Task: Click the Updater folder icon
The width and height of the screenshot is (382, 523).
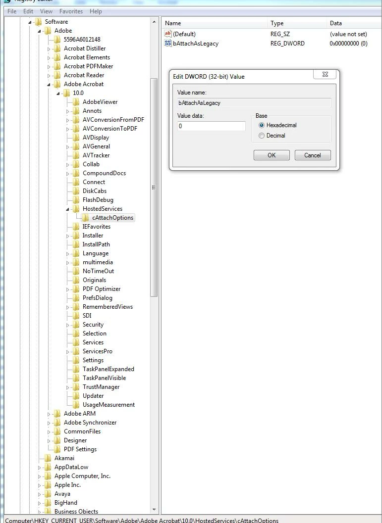Action: point(76,396)
